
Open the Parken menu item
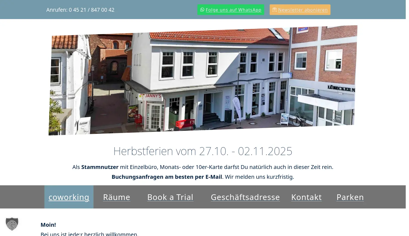[x=350, y=197]
